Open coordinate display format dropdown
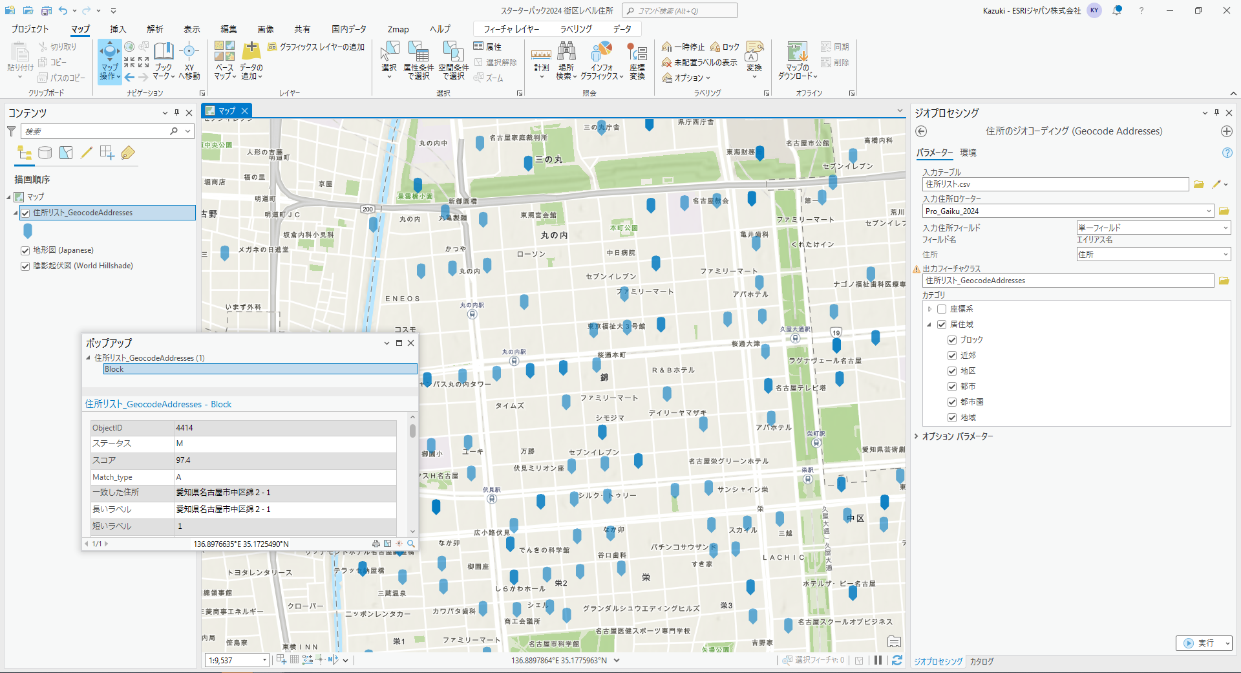Image resolution: width=1241 pixels, height=673 pixels. [617, 660]
